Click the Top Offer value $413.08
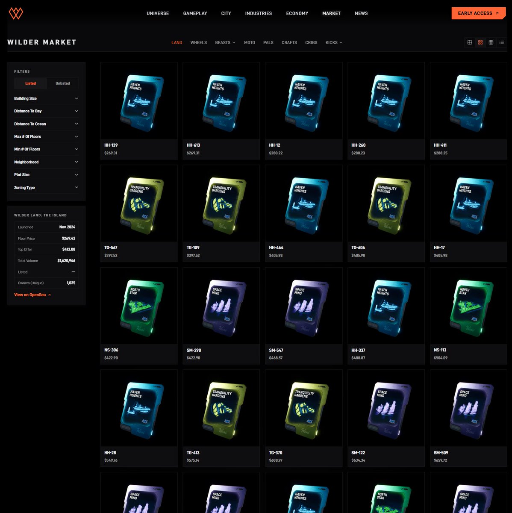Viewport: 512px width, 513px height. coord(68,250)
